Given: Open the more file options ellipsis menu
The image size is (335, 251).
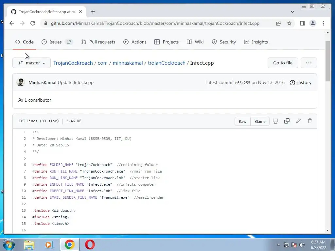Looking at the screenshot, I should (309, 63).
